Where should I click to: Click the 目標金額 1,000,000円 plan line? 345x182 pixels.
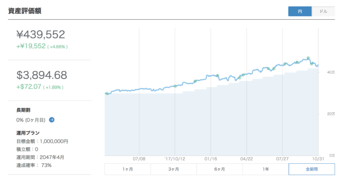42,141
